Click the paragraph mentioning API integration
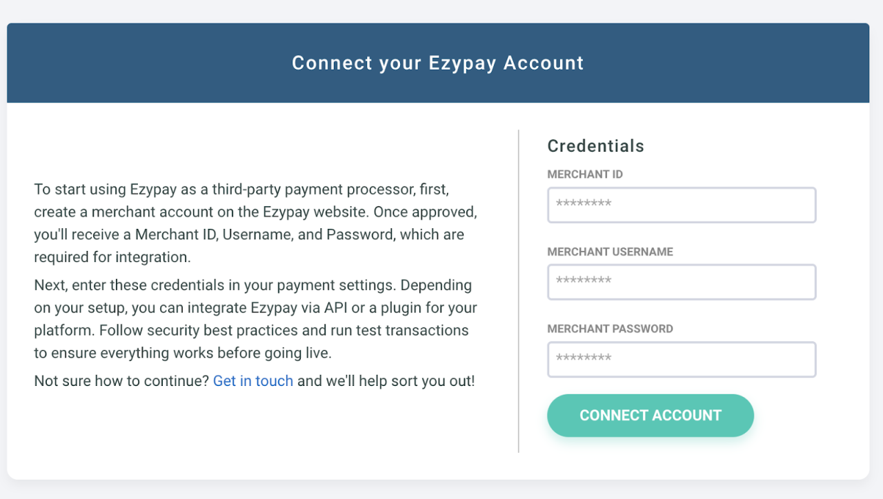Viewport: 883px width, 499px height. [255, 307]
